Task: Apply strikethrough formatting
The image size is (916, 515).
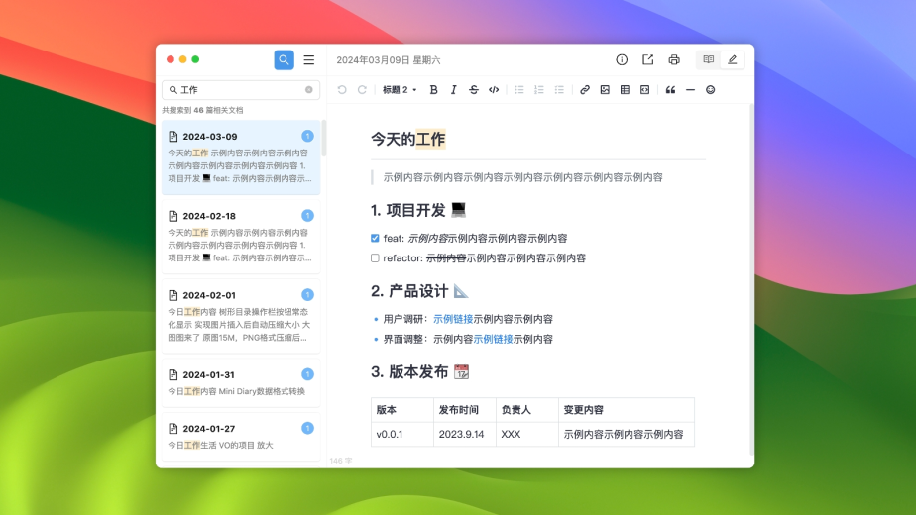Action: click(x=474, y=90)
